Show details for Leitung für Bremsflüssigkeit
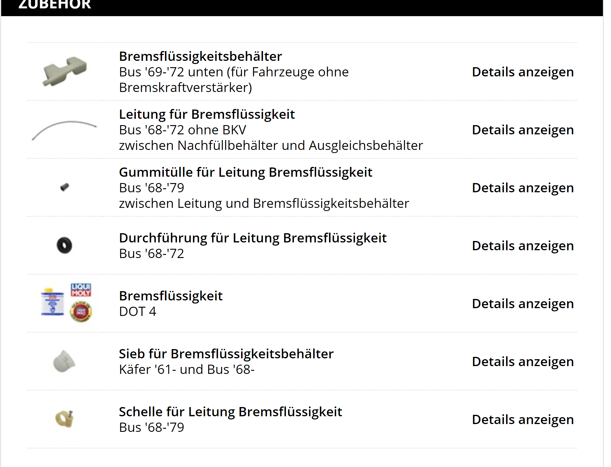This screenshot has height=467, width=611. [522, 130]
